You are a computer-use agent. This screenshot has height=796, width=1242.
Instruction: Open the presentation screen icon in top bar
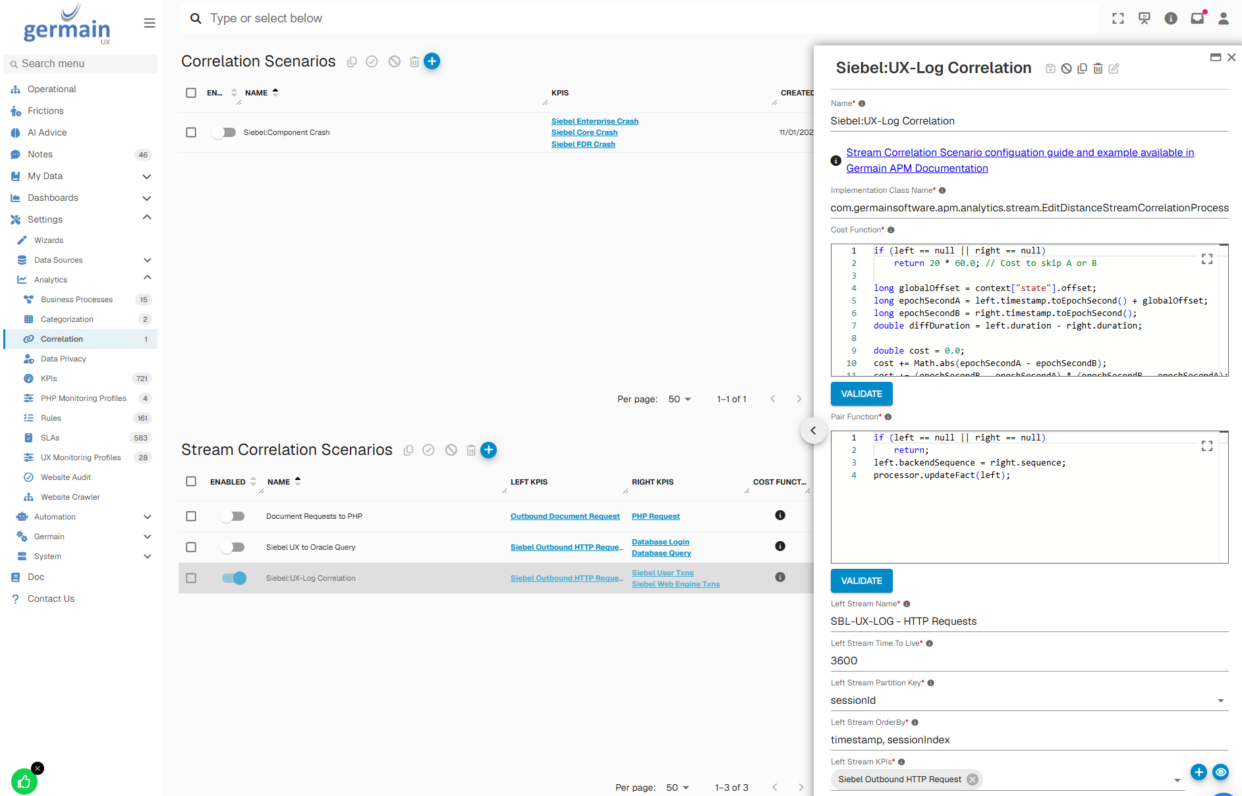[x=1144, y=18]
